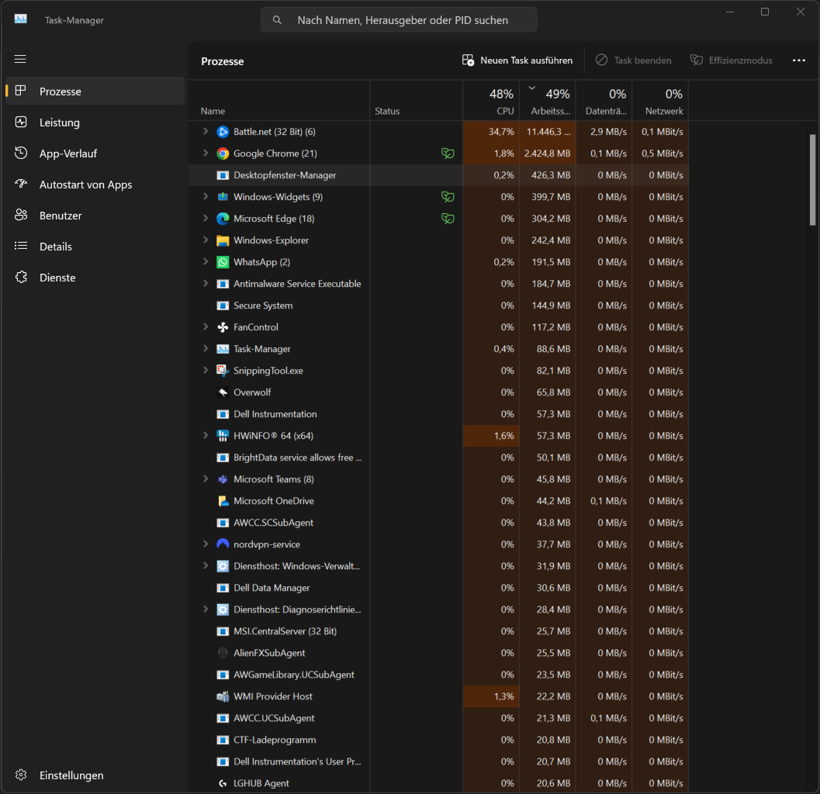Open the Benutzer page

(x=95, y=216)
